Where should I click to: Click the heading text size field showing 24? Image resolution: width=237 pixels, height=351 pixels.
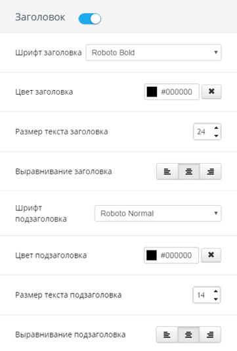(x=207, y=131)
